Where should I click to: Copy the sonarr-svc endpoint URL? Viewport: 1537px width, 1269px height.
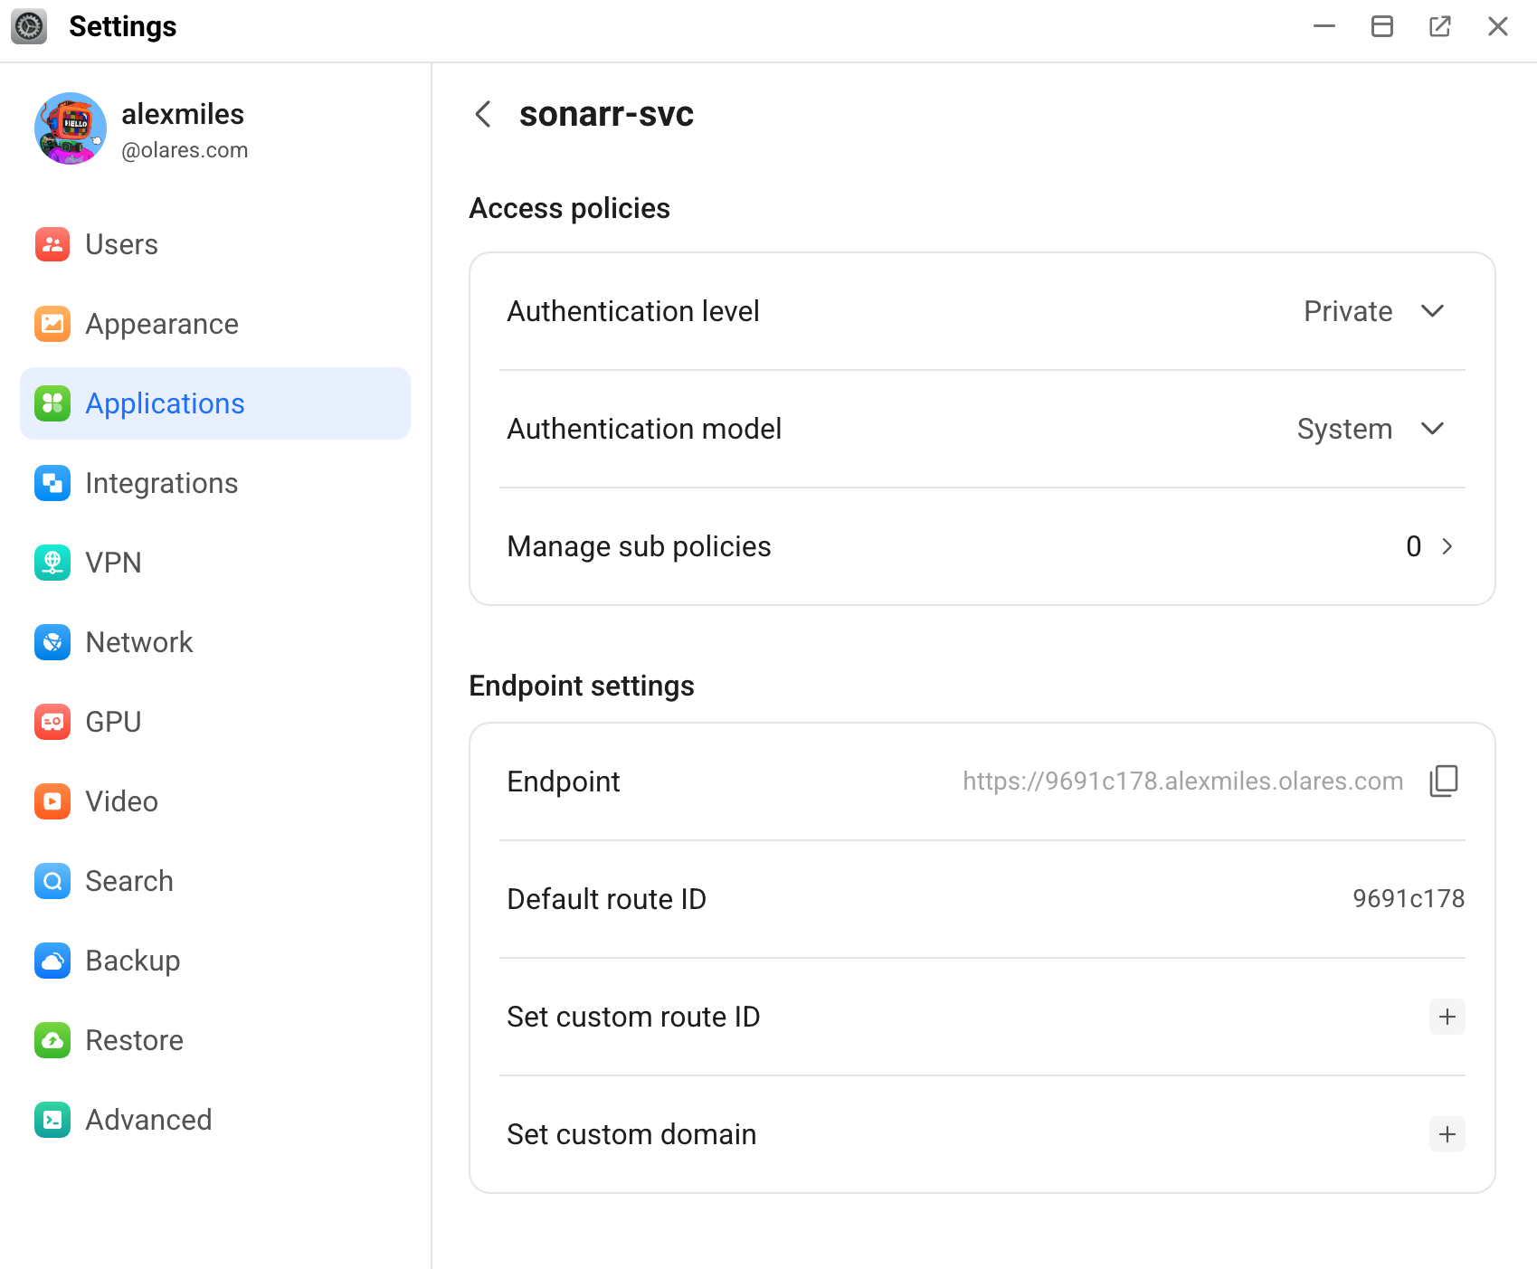click(x=1443, y=781)
